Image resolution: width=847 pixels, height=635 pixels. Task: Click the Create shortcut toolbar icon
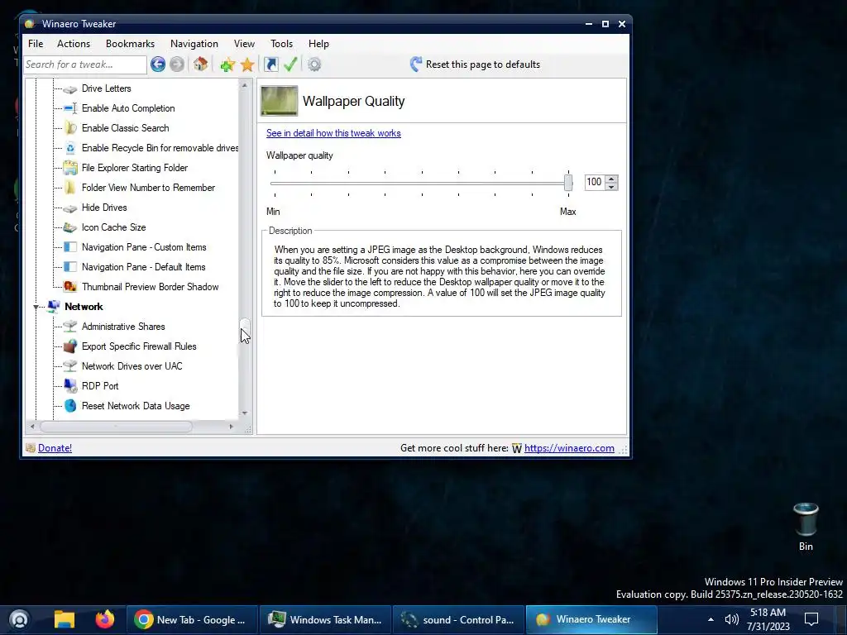271,64
